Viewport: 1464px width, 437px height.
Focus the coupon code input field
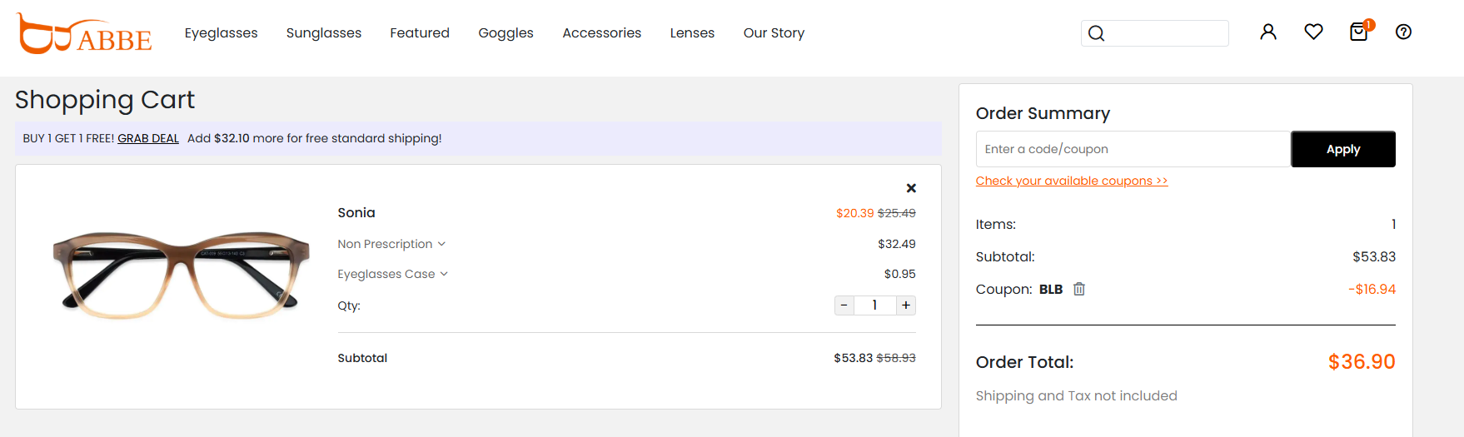[1133, 149]
